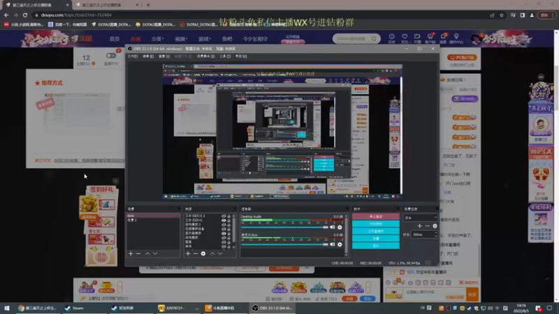Remove scene transition with minus icon
559x314 pixels.
tap(427, 225)
